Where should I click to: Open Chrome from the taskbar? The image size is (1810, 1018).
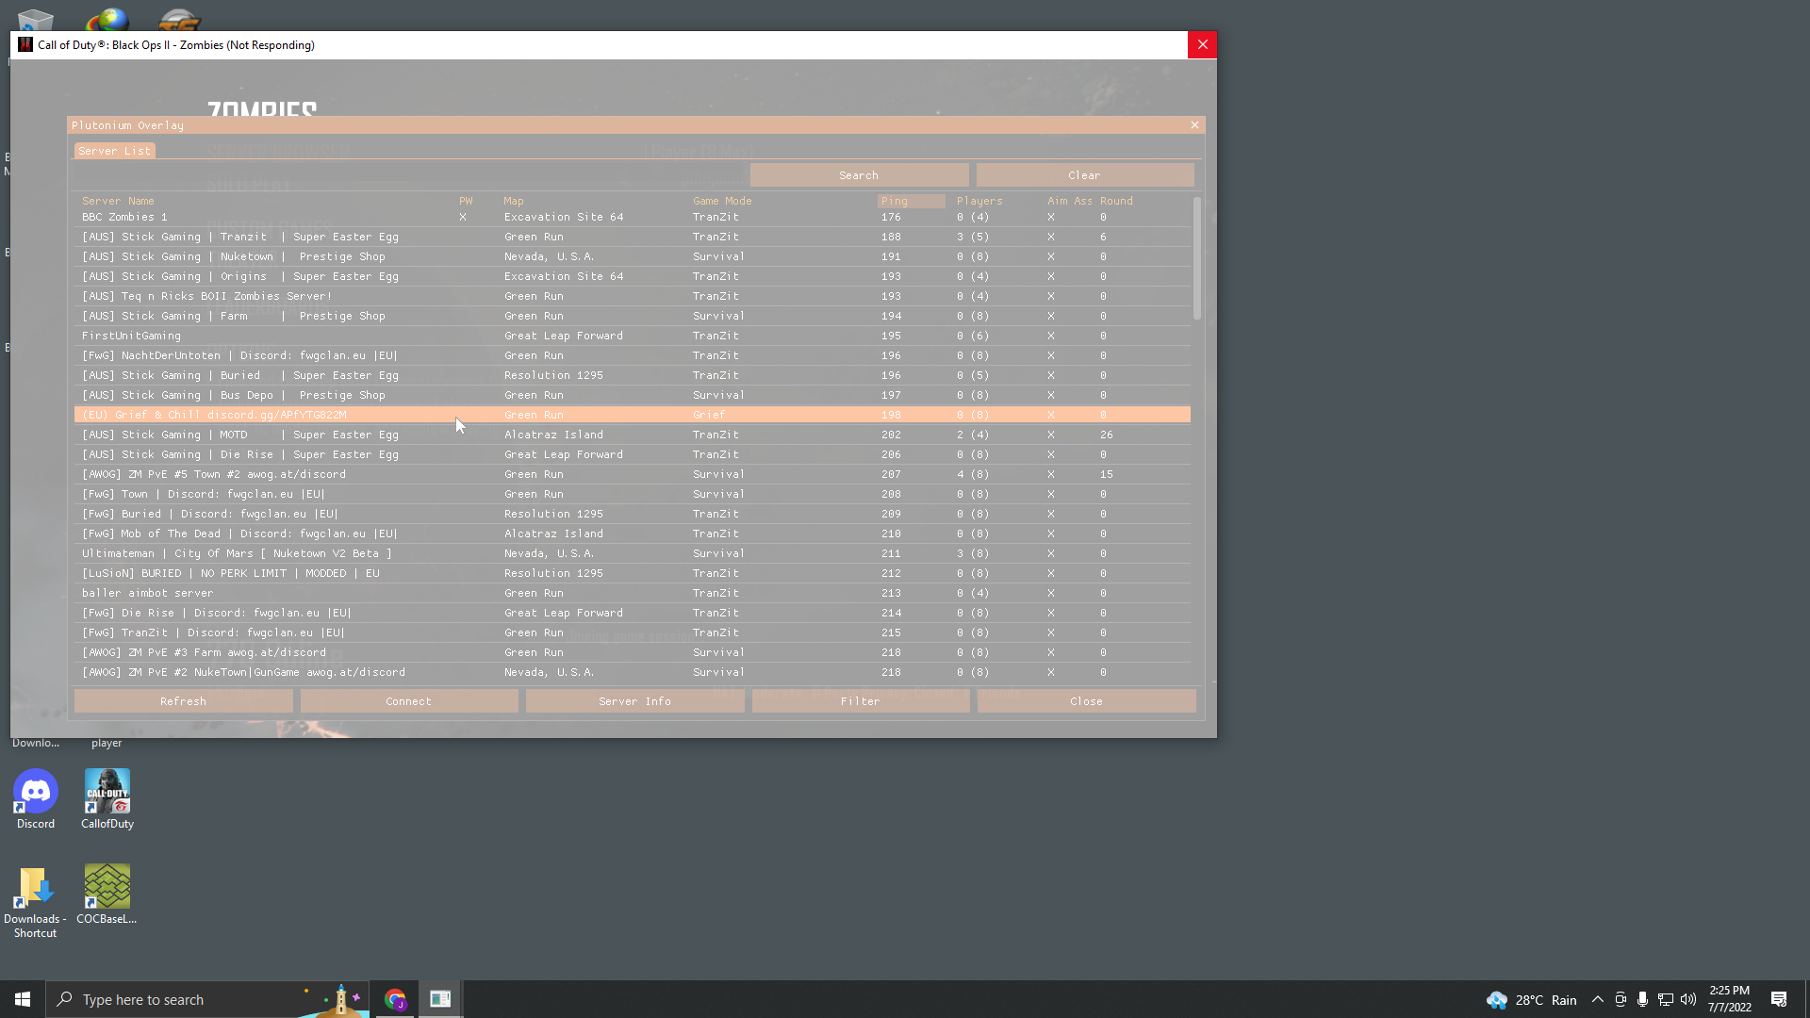click(395, 999)
